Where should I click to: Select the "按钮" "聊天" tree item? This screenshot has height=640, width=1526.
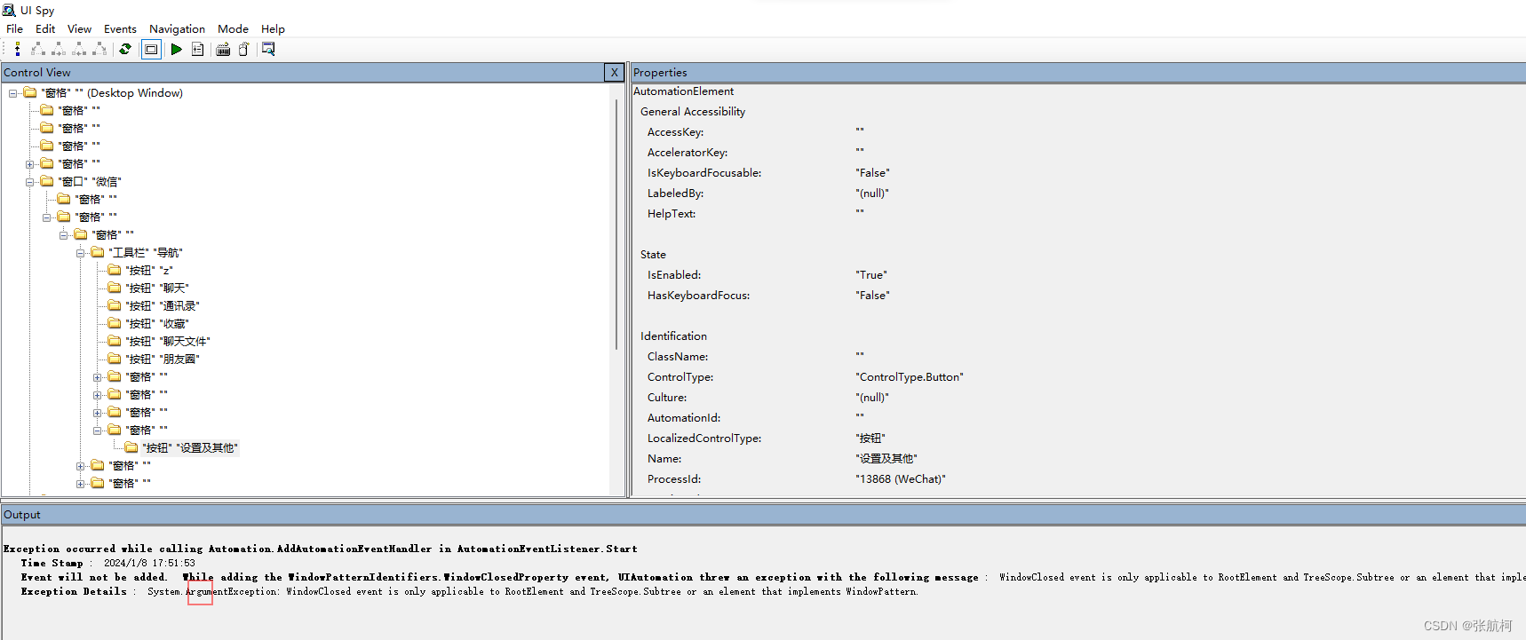coord(157,288)
